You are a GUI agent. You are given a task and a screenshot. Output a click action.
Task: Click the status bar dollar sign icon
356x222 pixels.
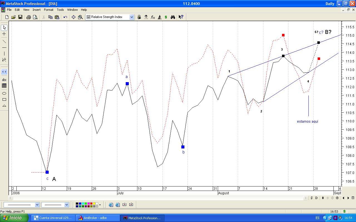pyautogui.click(x=344, y=211)
